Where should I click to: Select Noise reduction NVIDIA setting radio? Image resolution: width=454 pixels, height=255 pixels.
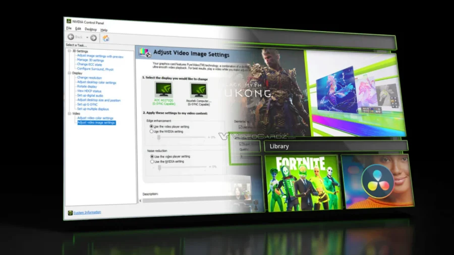152,162
